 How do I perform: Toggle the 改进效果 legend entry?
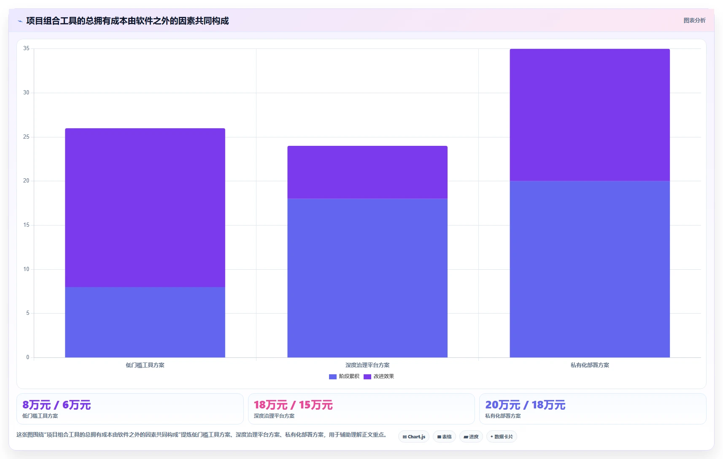click(x=379, y=376)
